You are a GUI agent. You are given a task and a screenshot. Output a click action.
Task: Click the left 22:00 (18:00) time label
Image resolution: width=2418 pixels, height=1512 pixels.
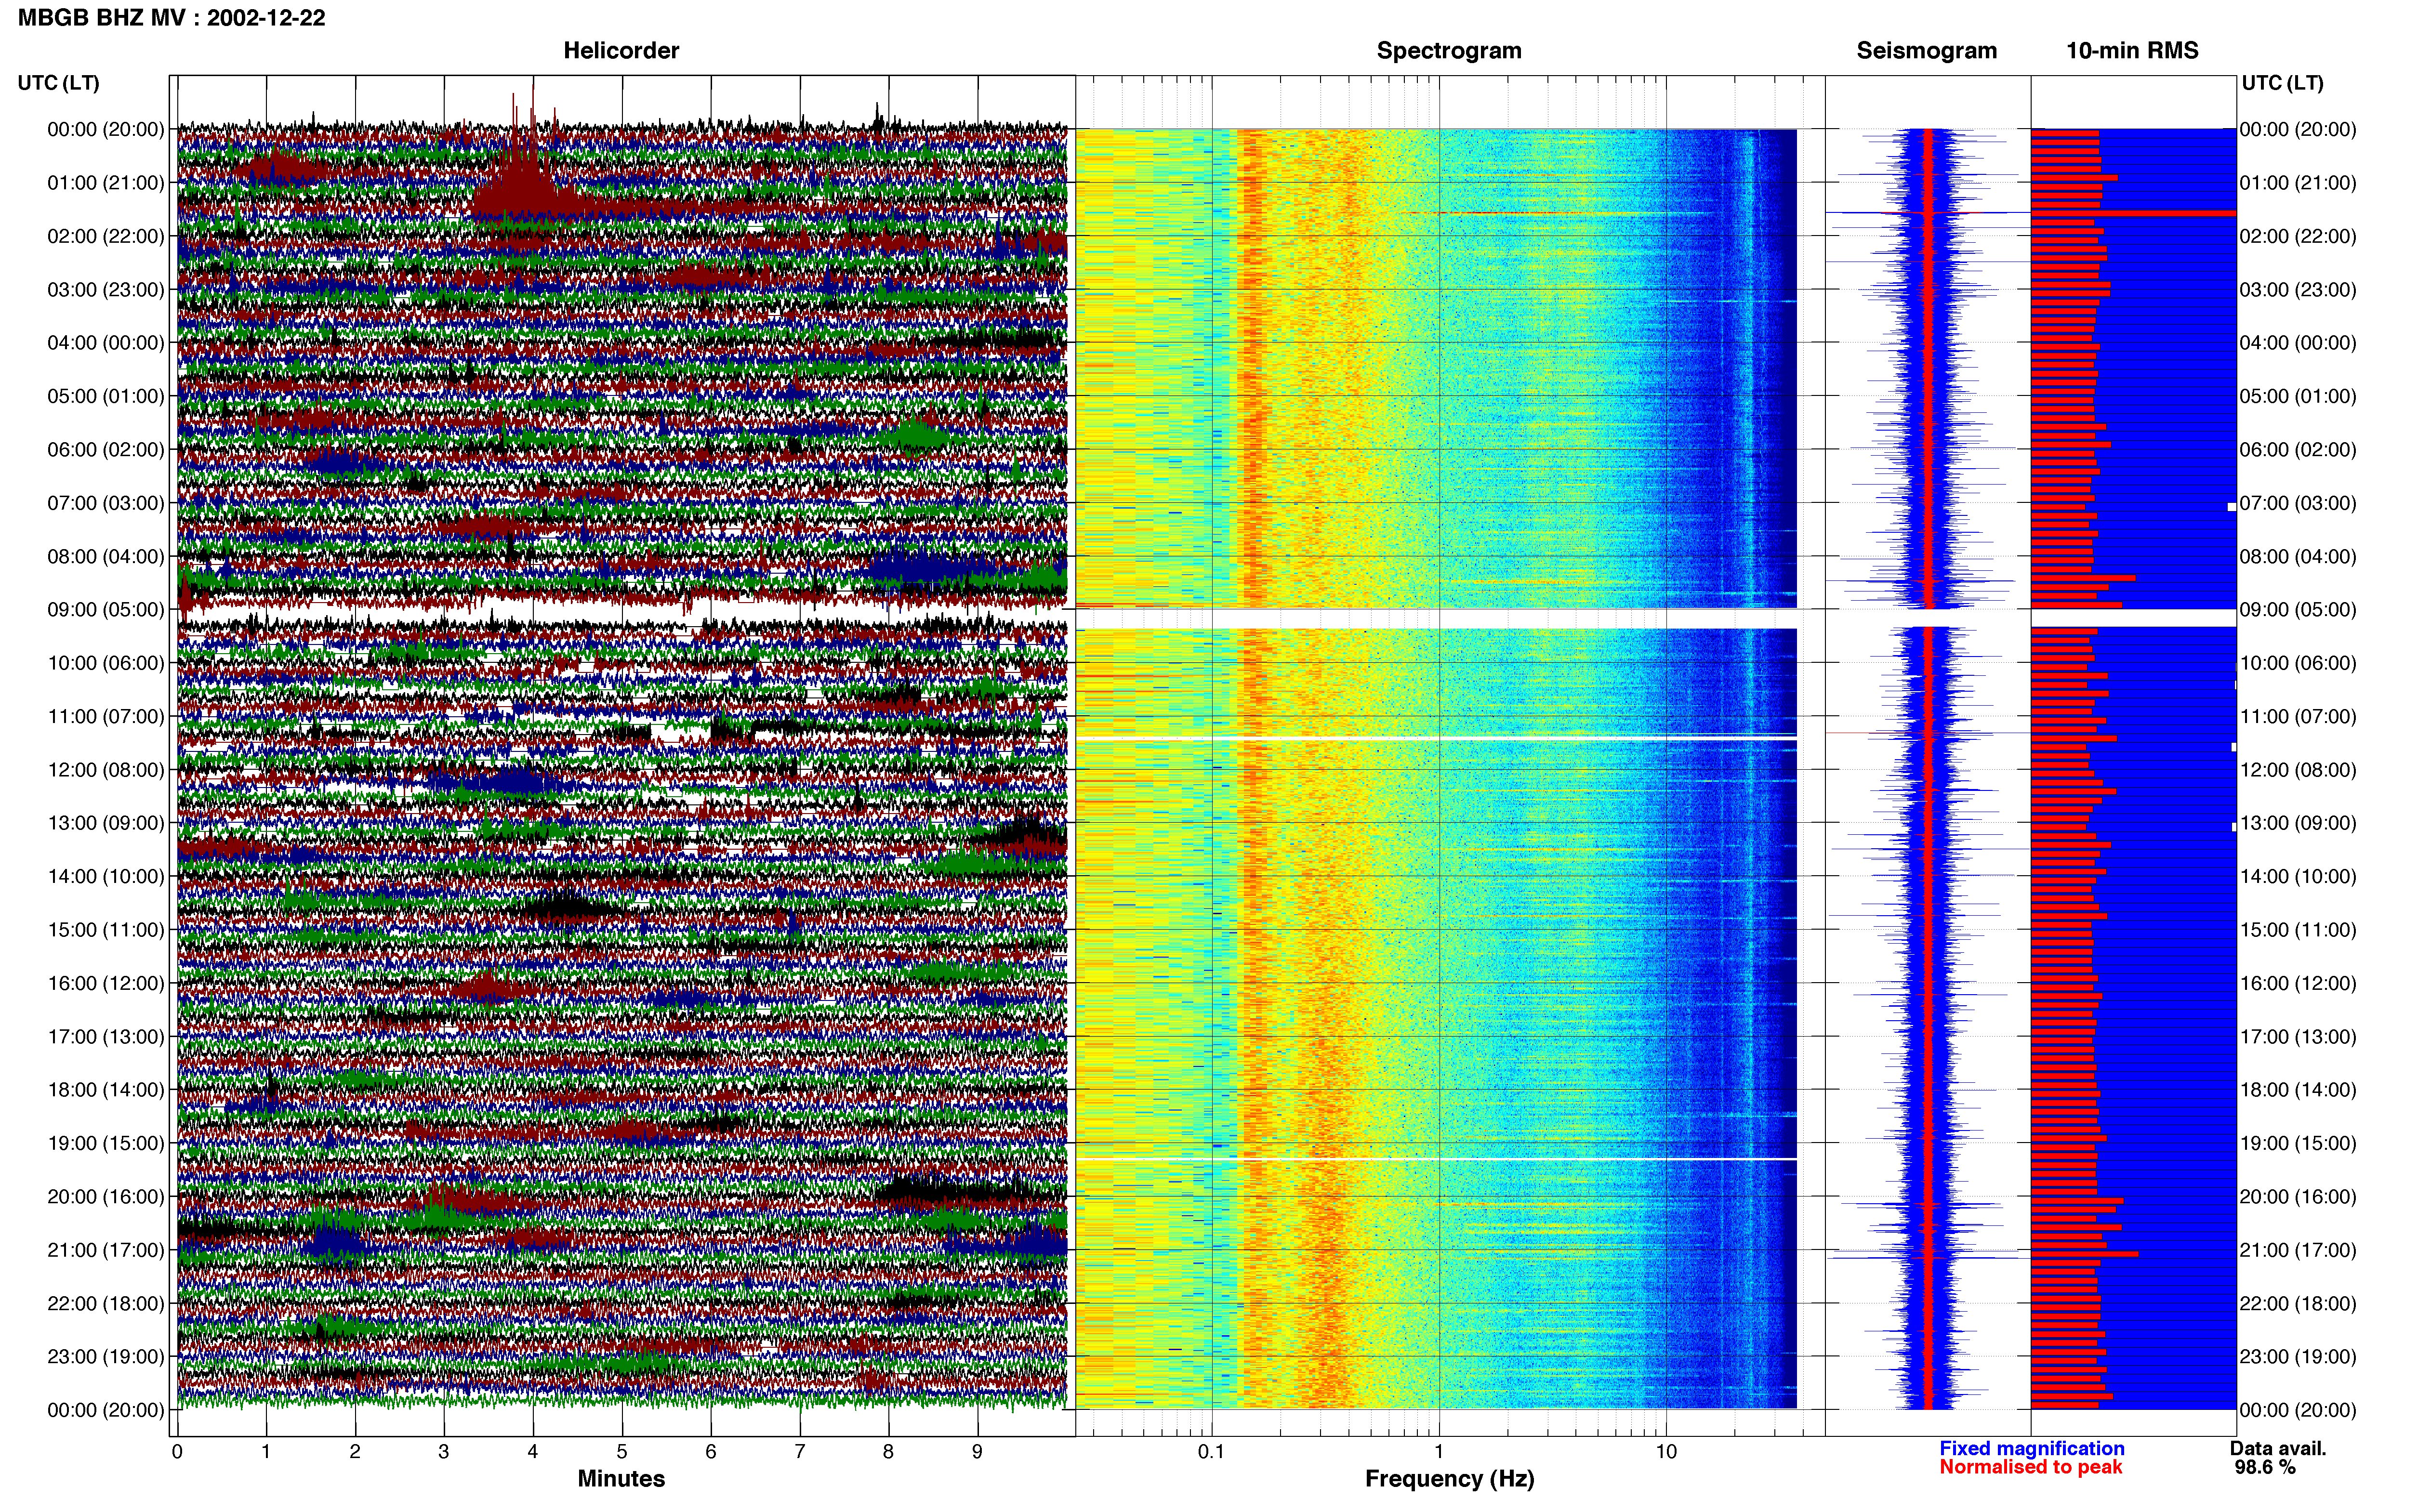106,1303
